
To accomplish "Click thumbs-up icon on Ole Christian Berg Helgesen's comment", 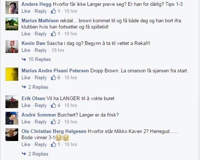I will 54,144.
